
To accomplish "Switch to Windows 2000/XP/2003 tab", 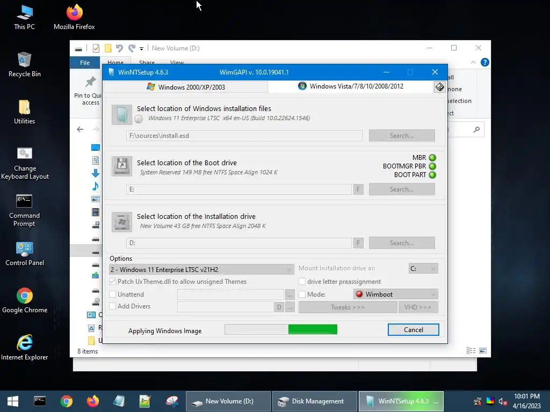I will point(186,87).
